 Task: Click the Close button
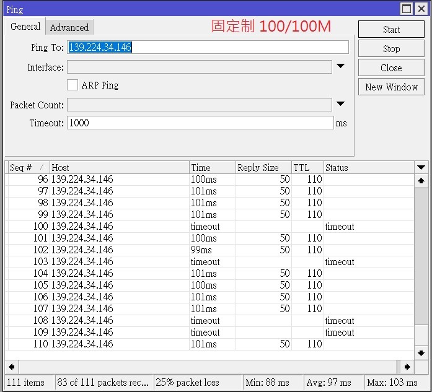point(391,68)
